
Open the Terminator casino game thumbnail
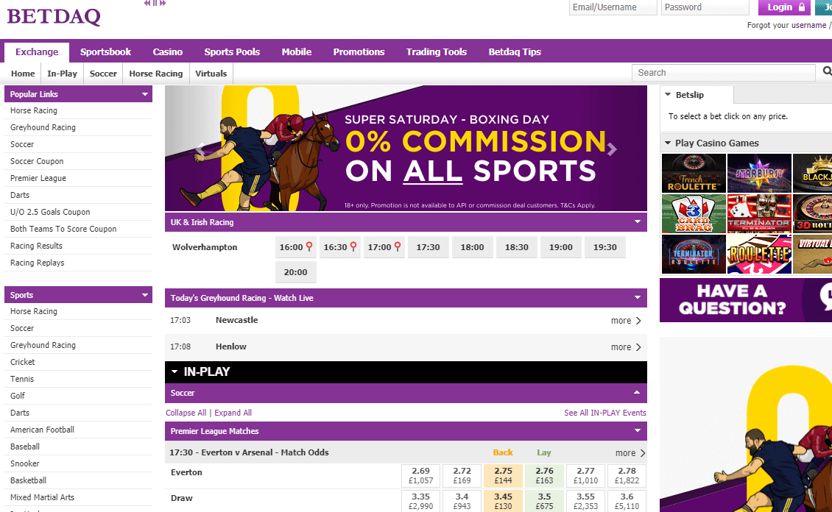pyautogui.click(x=759, y=213)
